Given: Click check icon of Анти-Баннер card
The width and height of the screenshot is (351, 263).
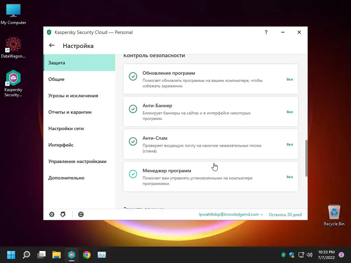Looking at the screenshot, I should coord(133,109).
